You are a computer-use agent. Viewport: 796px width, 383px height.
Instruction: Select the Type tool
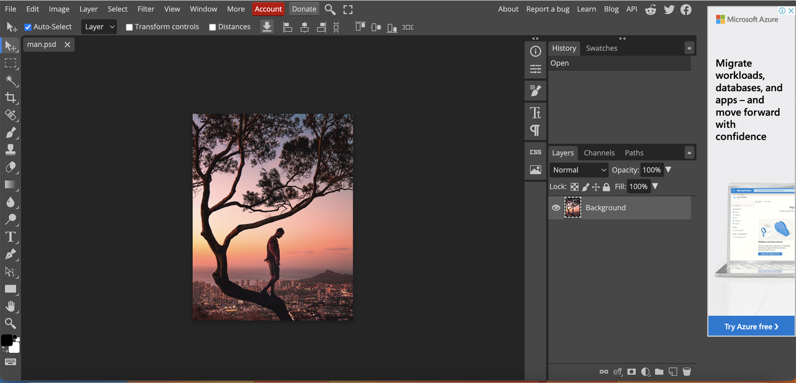[x=11, y=237]
